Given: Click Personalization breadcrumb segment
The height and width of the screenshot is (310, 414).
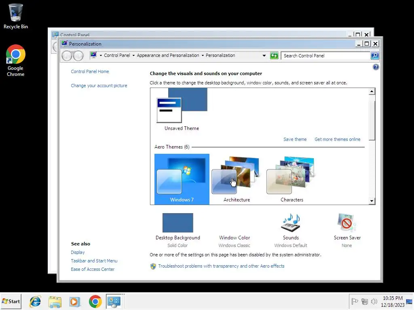Looking at the screenshot, I should coord(220,55).
